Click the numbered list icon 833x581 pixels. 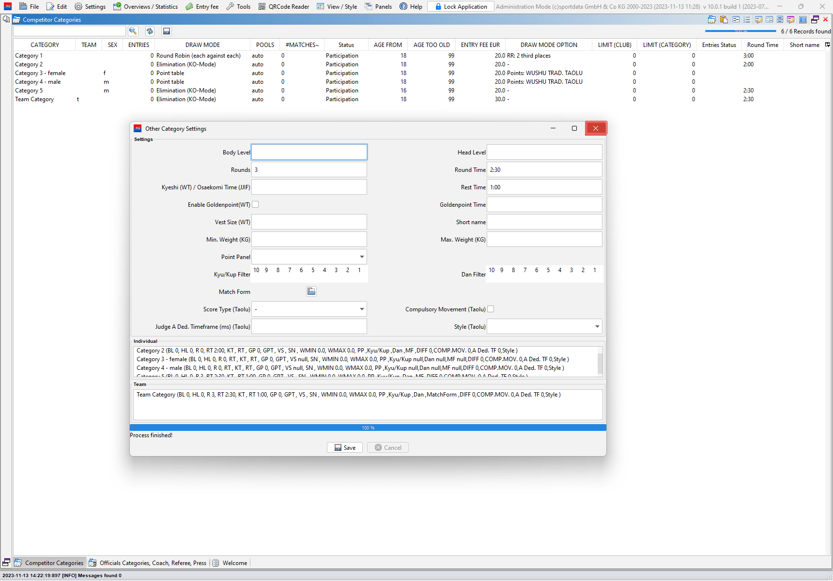pyautogui.click(x=747, y=20)
